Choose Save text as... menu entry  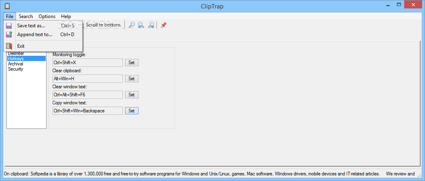[43, 26]
